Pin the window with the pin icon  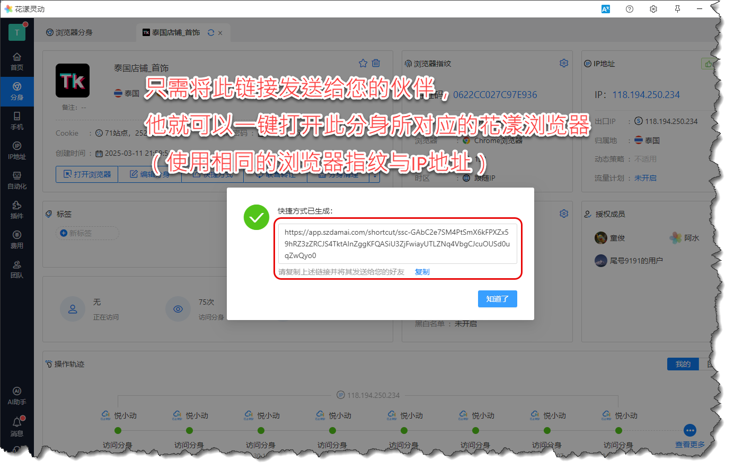[677, 9]
